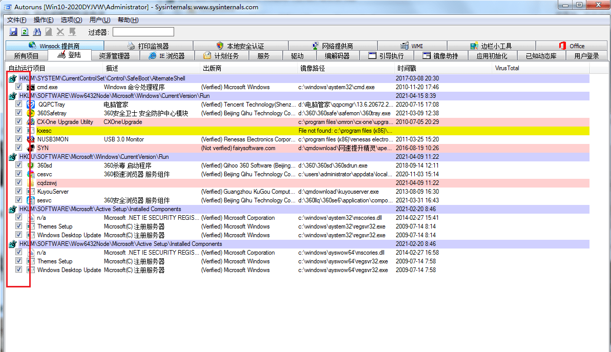
Task: Open the 选项(O) menu
Action: [x=71, y=20]
